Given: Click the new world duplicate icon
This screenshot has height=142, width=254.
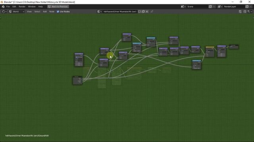Looking at the screenshot, I should click(143, 11).
